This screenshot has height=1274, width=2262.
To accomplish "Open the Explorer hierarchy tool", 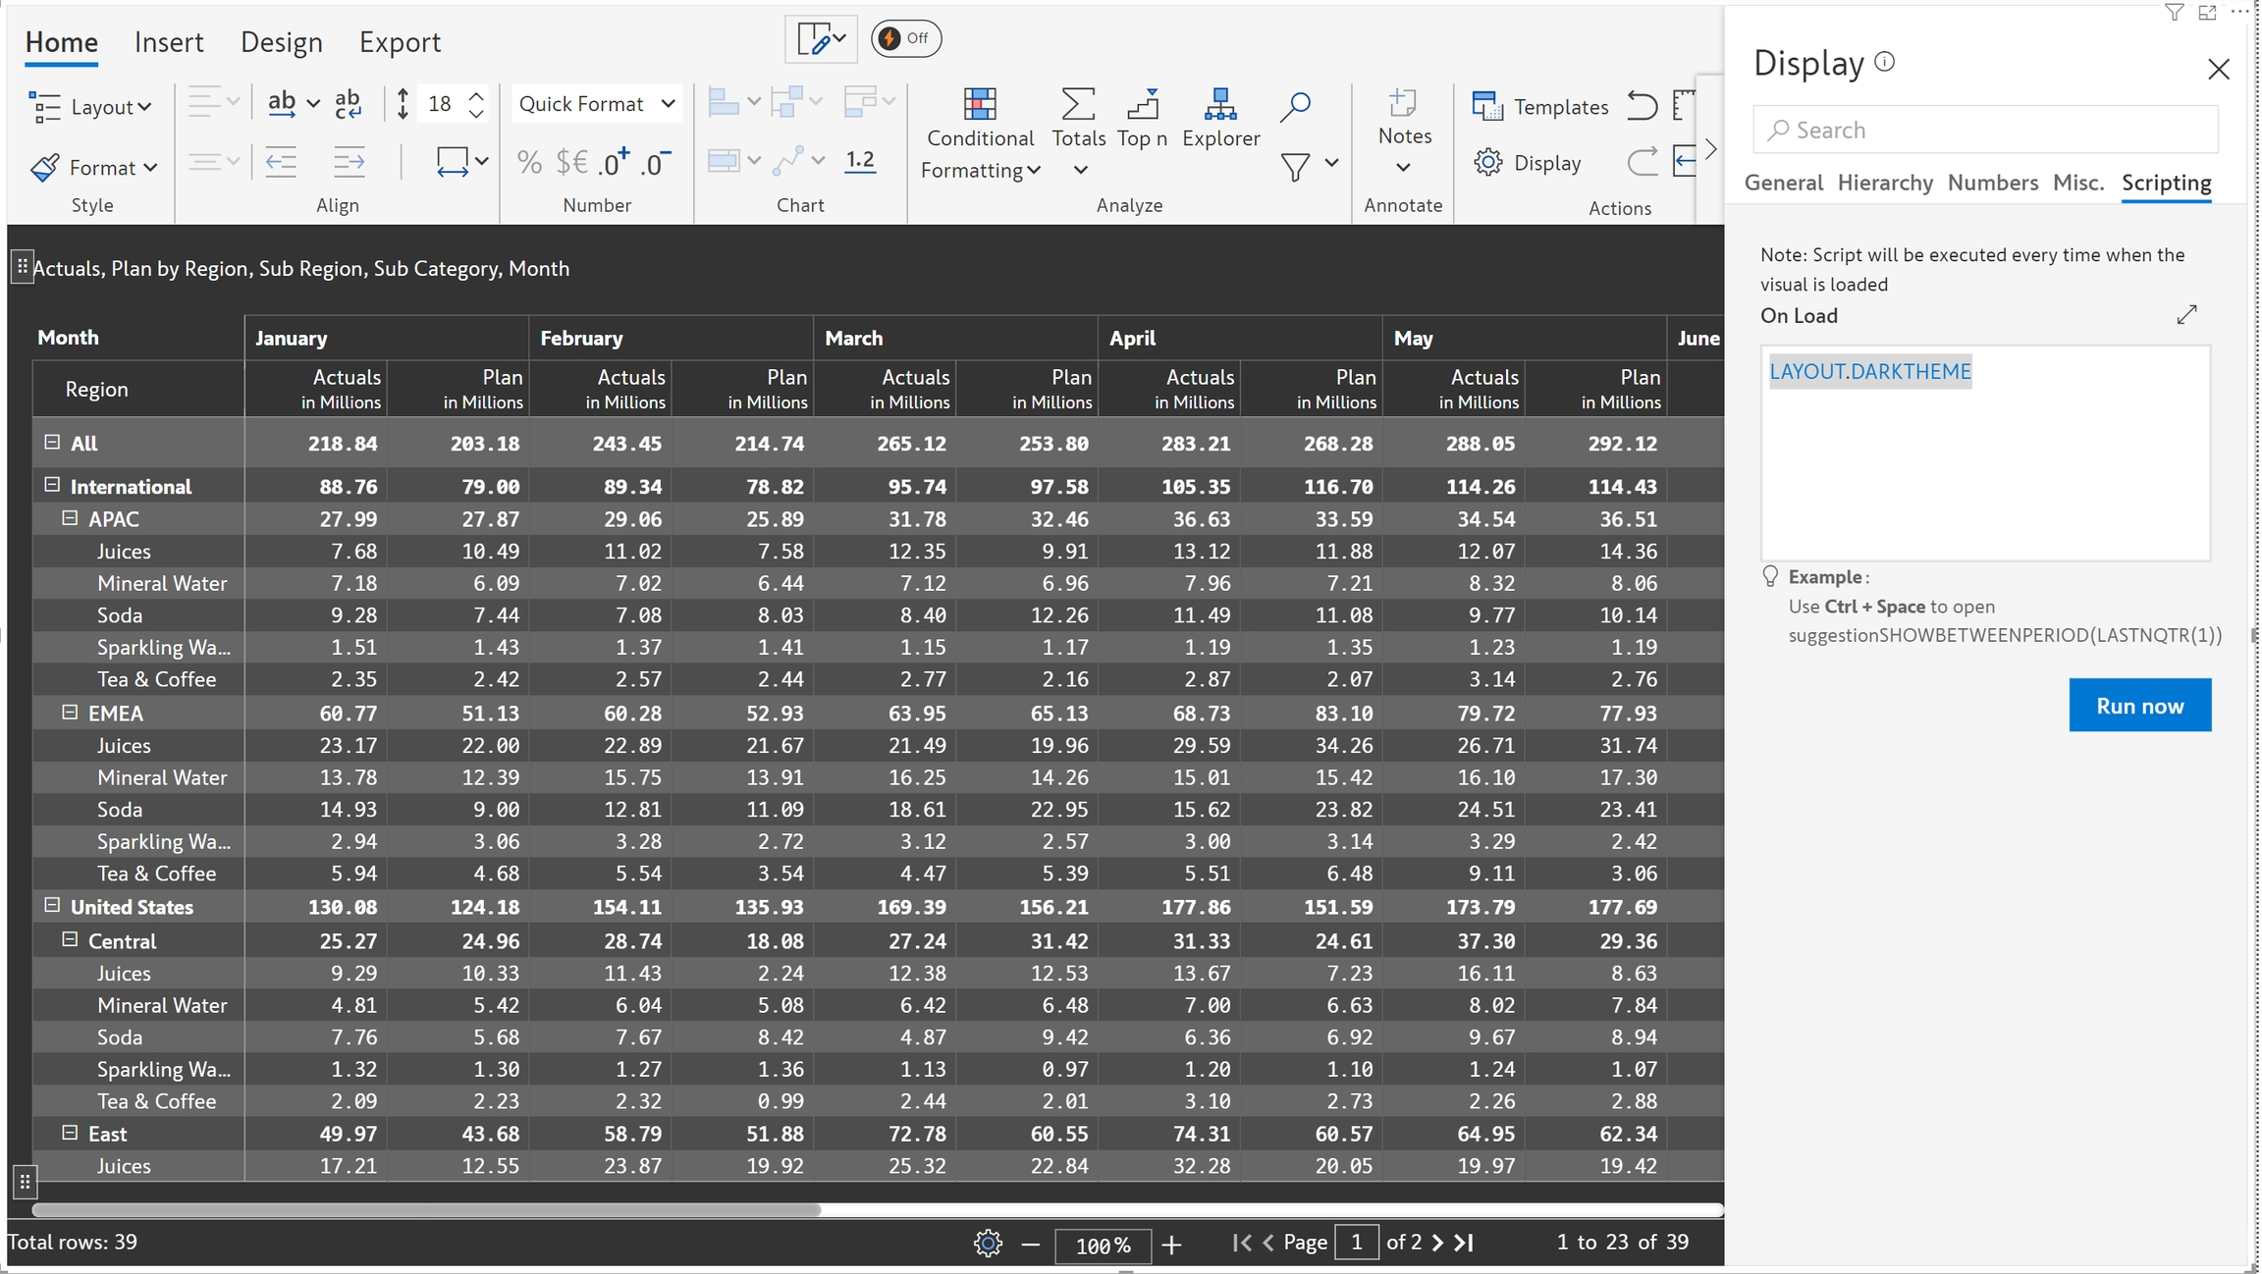I will [x=1220, y=118].
